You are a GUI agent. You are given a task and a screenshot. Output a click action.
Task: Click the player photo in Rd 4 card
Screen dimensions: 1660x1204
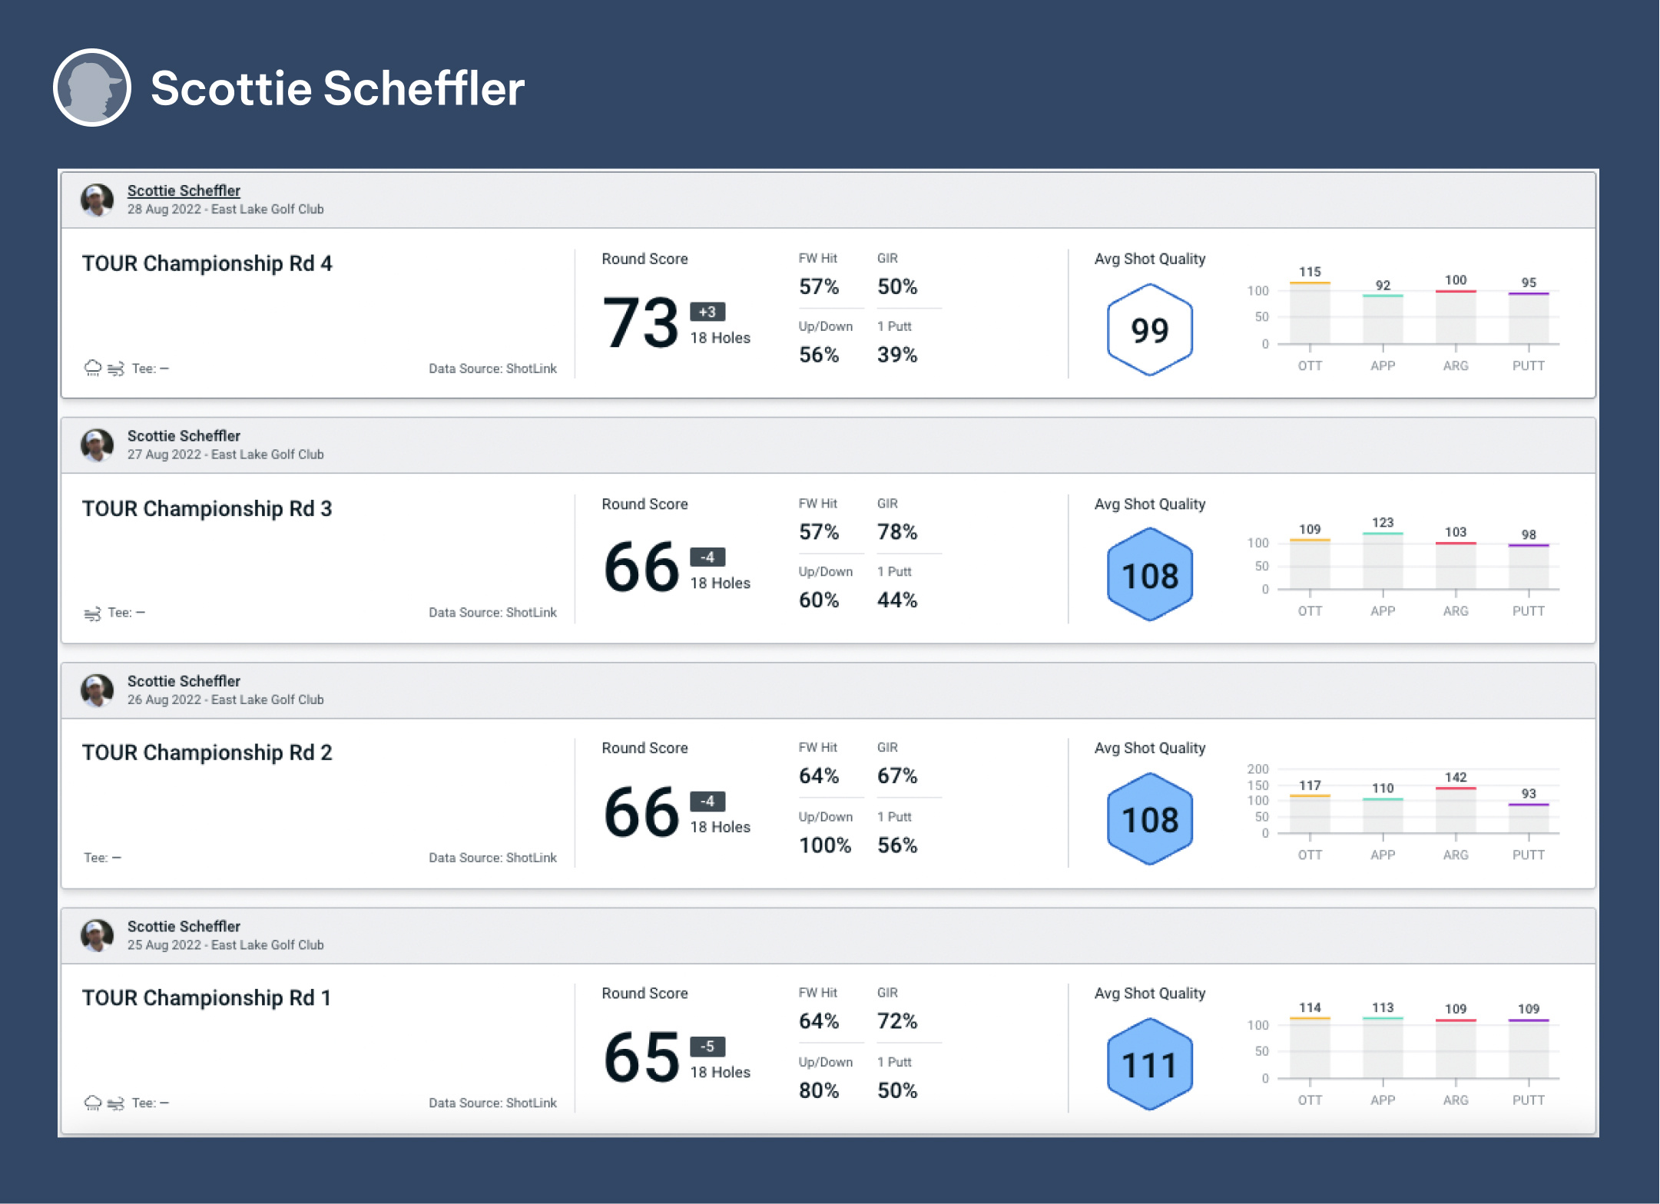(x=98, y=200)
